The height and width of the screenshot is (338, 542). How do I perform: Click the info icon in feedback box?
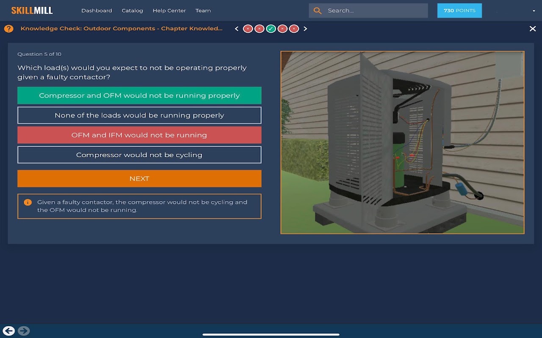(28, 202)
